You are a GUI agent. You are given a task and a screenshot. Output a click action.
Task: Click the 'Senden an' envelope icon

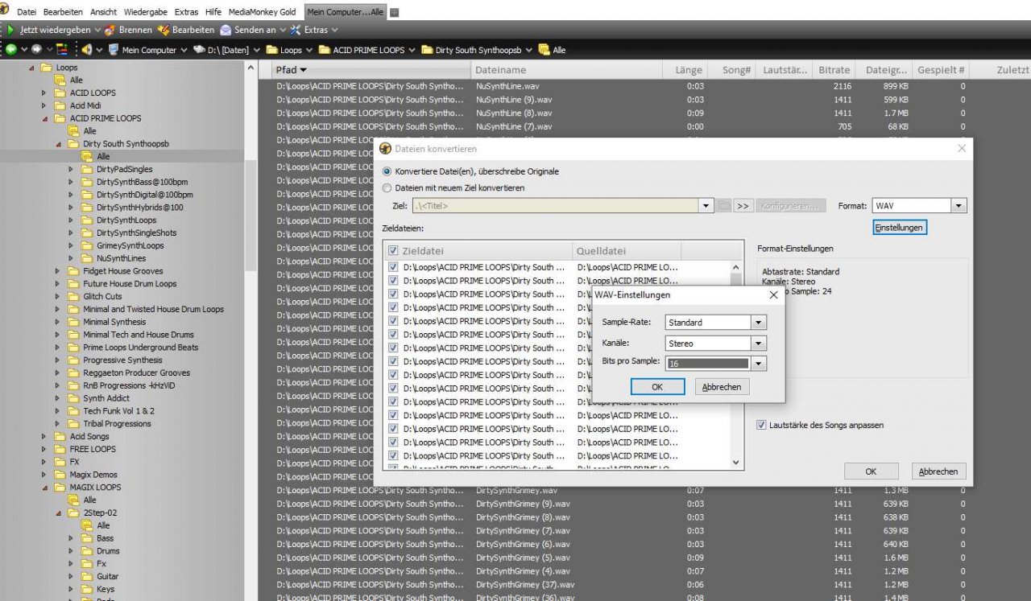226,30
